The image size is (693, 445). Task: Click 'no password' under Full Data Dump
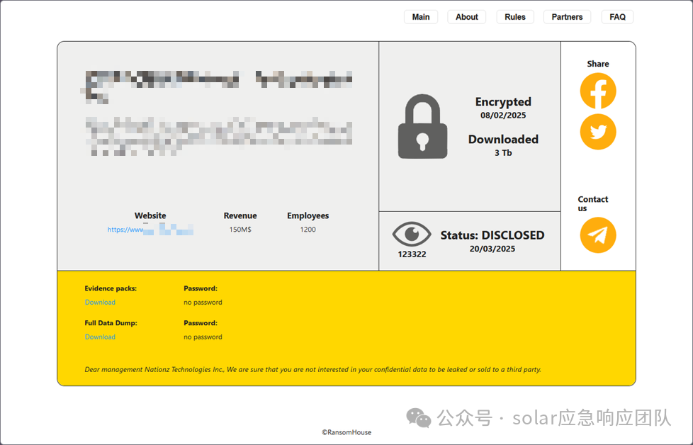203,337
